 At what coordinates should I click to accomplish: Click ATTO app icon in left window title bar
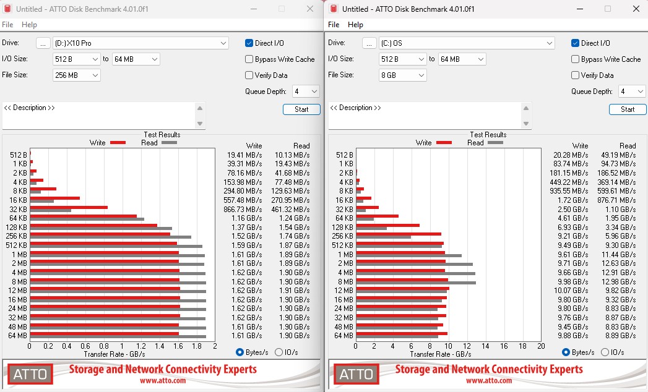(x=7, y=9)
